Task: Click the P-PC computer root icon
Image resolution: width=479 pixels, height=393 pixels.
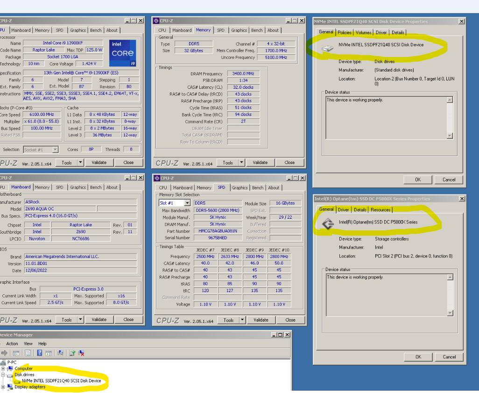Action: [x=3, y=363]
